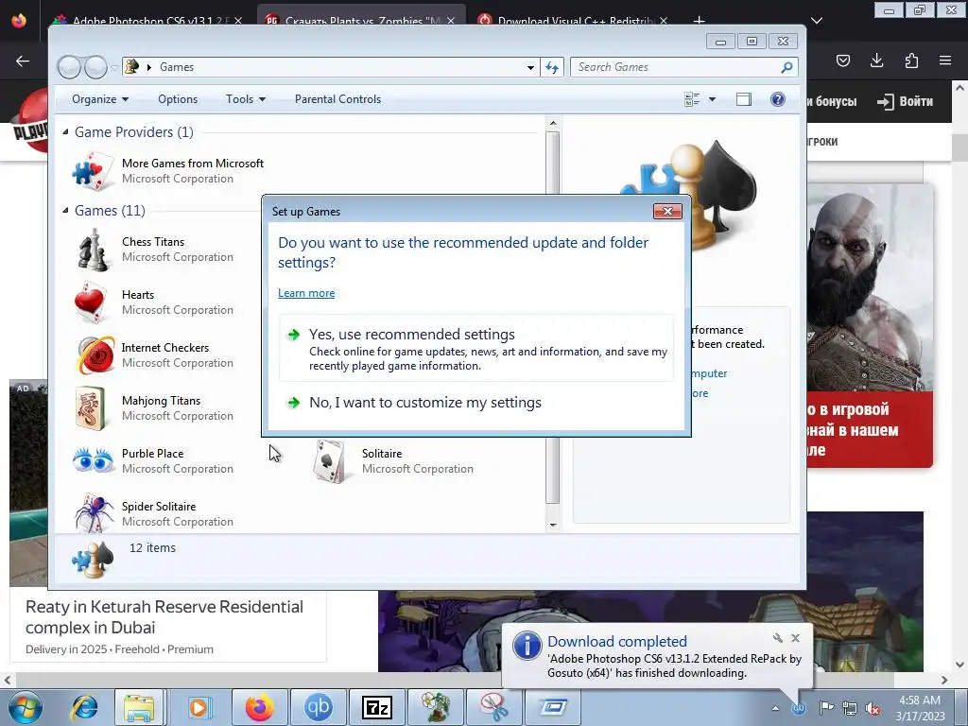968x726 pixels.
Task: Select the Purble Place eyes icon
Action: pyautogui.click(x=94, y=460)
